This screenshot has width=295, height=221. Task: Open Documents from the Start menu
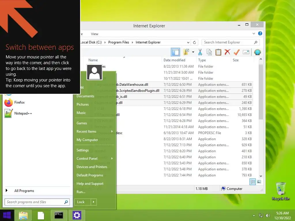(85, 96)
